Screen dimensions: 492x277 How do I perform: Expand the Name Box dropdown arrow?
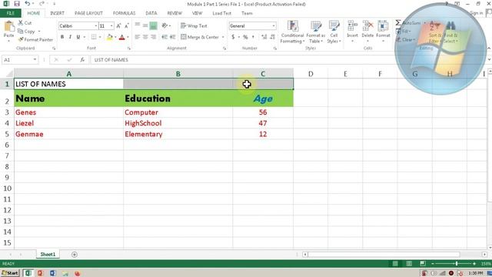35,60
